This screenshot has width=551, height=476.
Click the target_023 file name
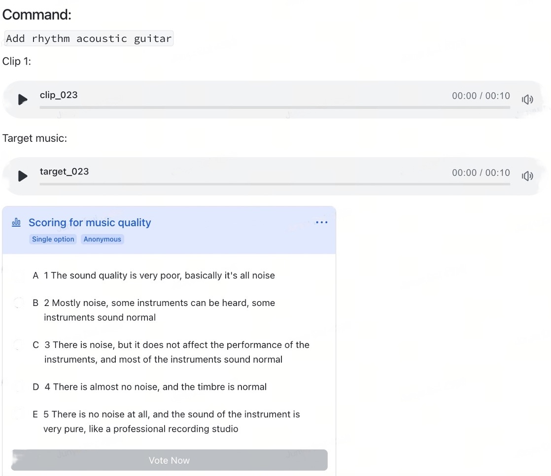point(64,171)
